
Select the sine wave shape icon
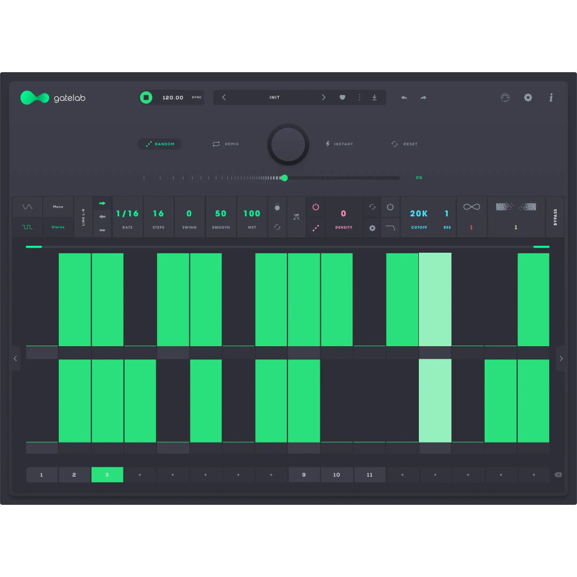27,207
